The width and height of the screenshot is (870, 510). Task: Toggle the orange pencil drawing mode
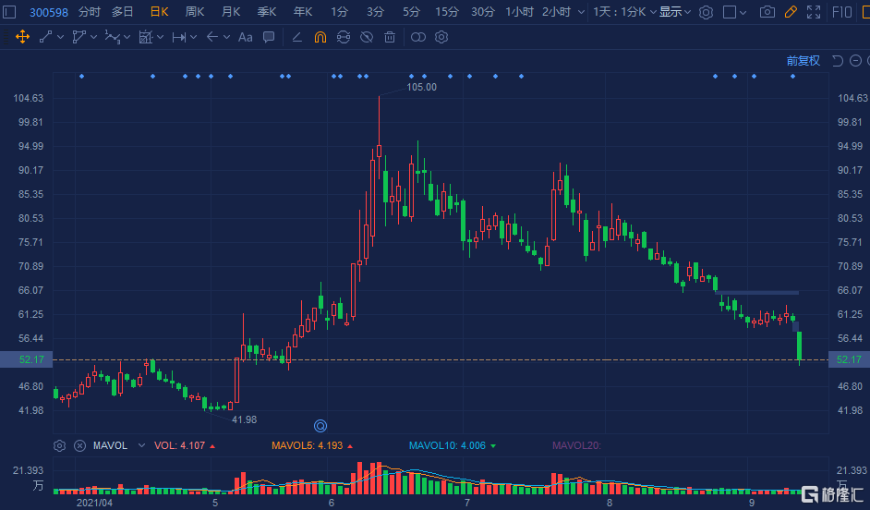(790, 12)
